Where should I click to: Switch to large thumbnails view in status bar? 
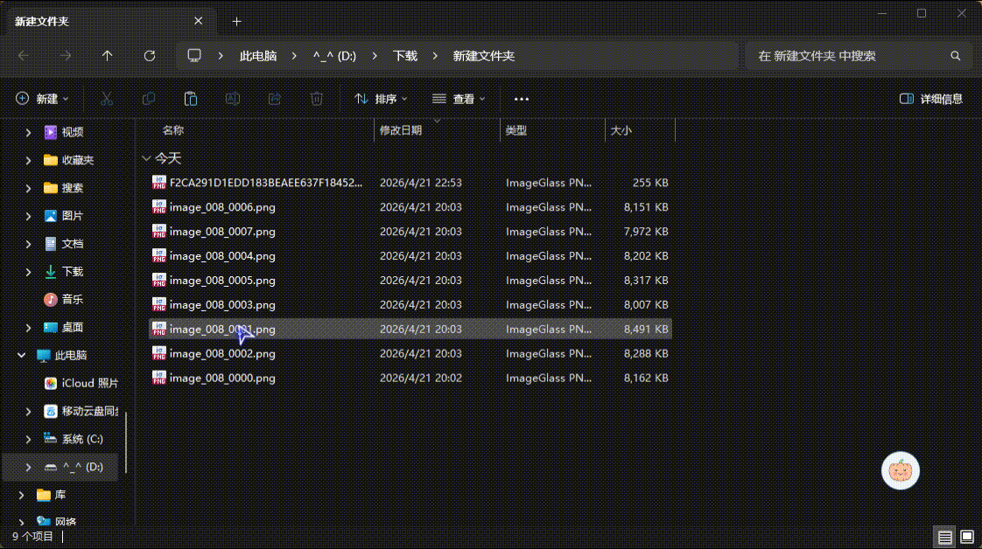(x=967, y=536)
